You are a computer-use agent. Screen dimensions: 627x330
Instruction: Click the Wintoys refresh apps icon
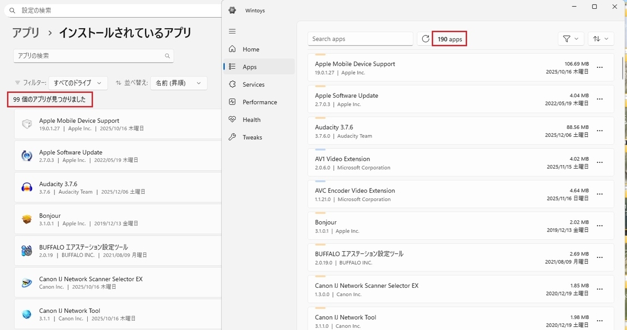425,39
